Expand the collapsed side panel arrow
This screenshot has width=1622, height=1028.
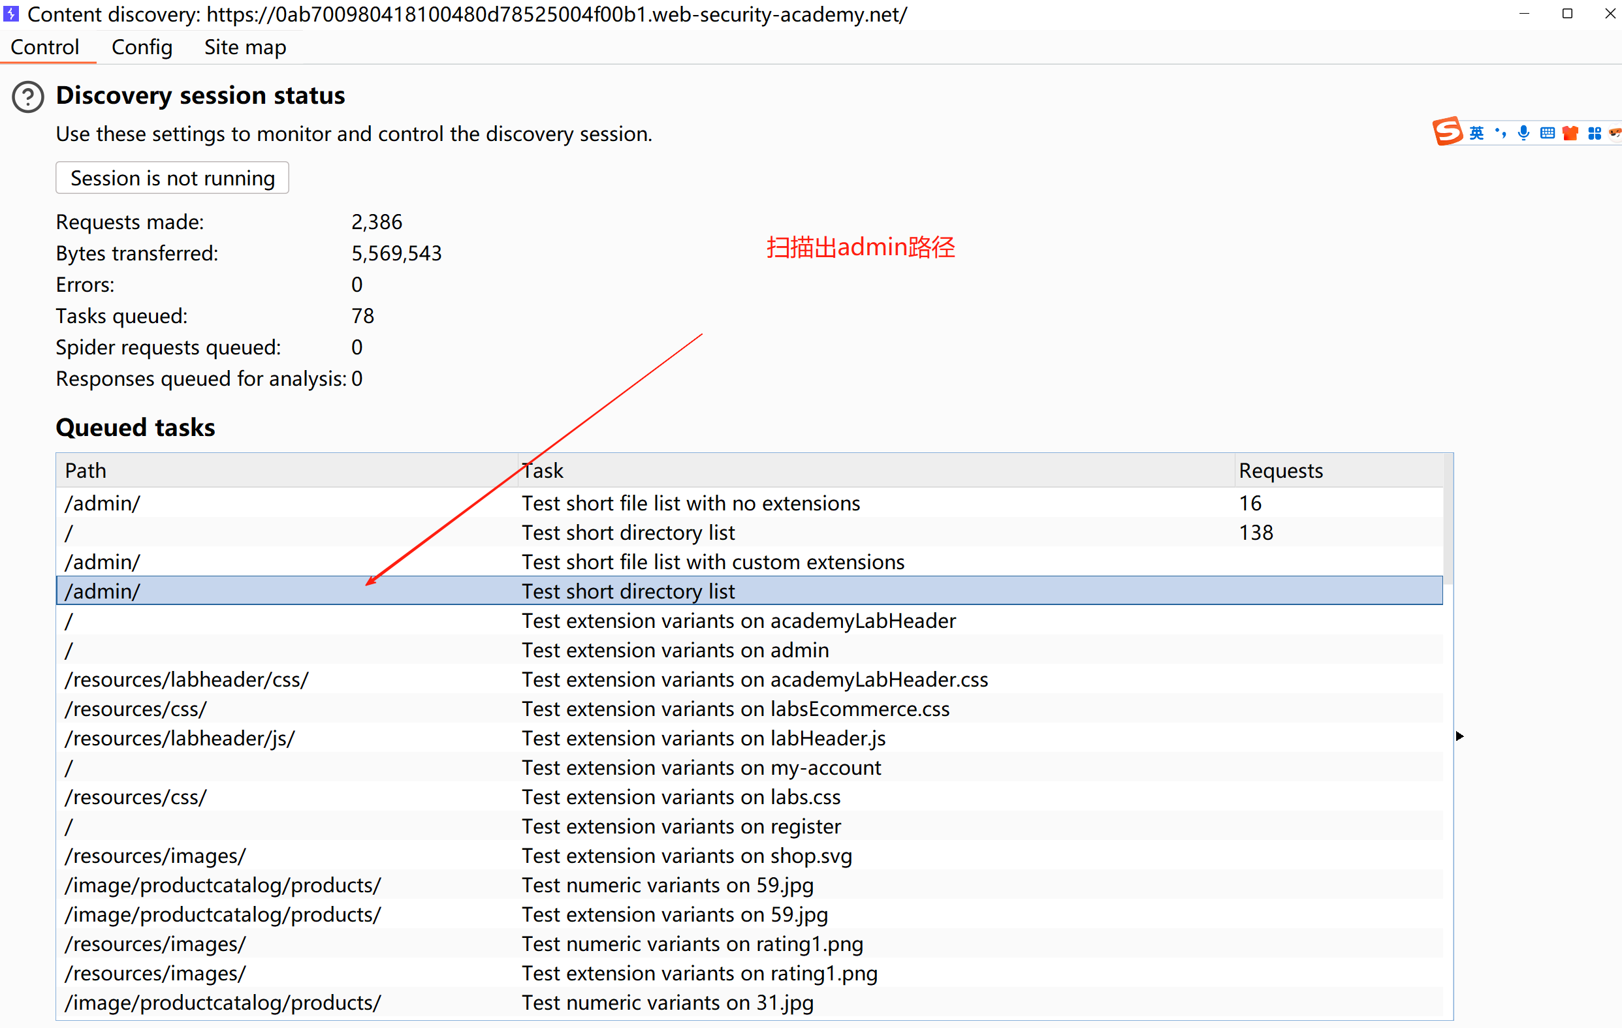point(1459,736)
